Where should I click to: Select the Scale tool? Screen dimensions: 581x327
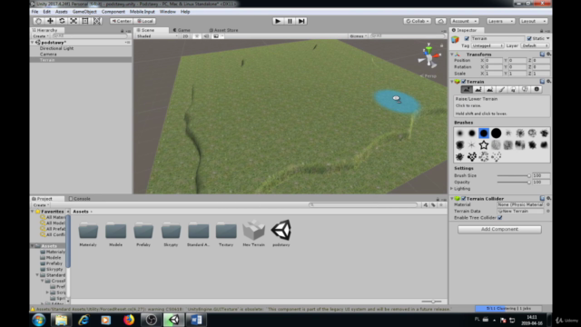click(x=74, y=21)
